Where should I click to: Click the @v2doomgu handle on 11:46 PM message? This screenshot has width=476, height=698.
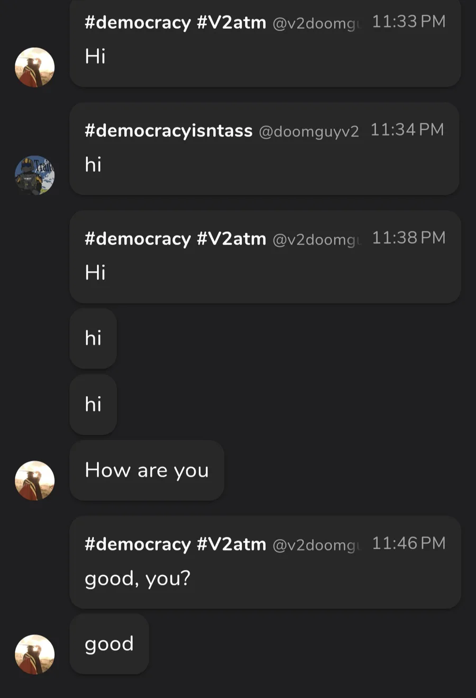pyautogui.click(x=316, y=545)
